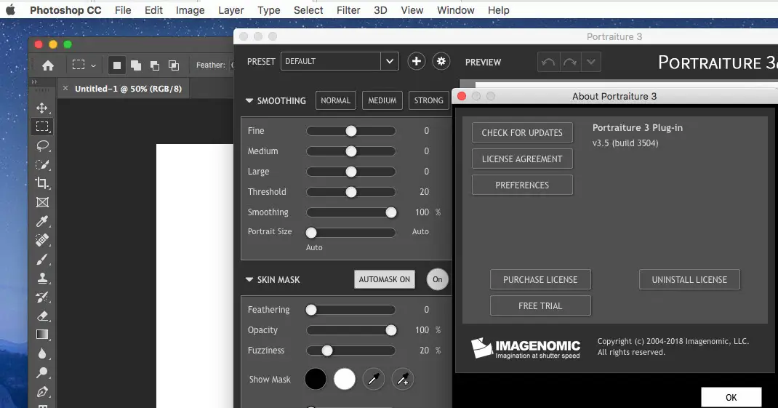Select the Clone Stamp tool
The width and height of the screenshot is (778, 408).
(42, 278)
